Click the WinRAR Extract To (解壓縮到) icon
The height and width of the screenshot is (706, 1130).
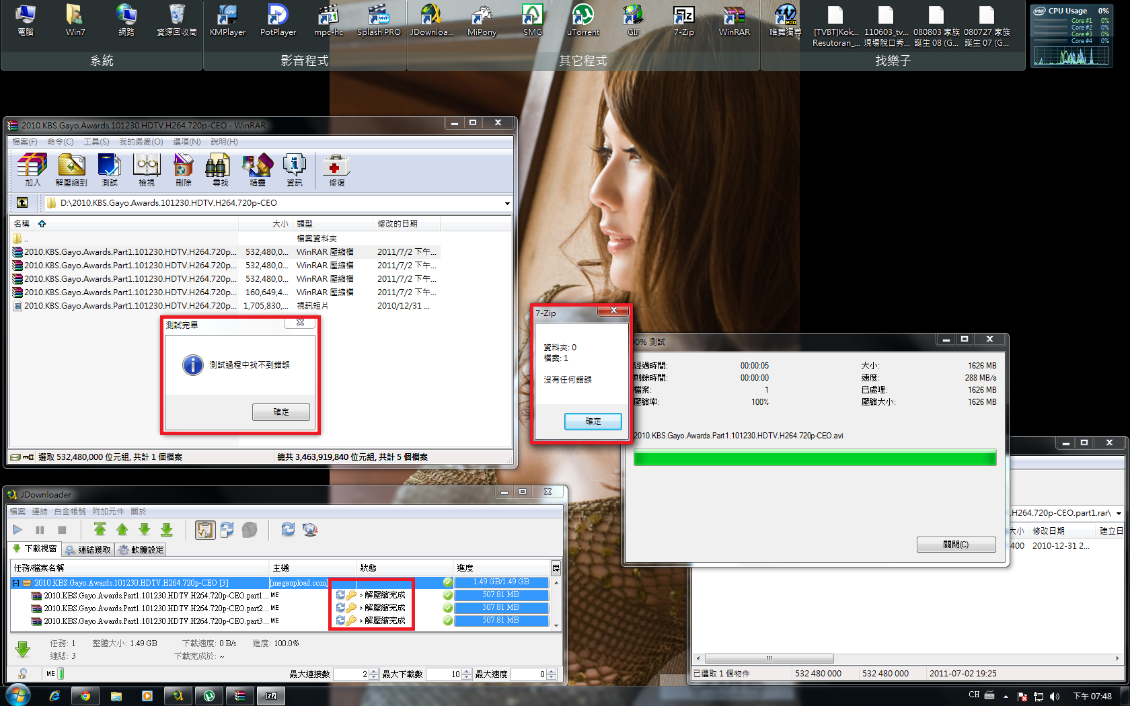pyautogui.click(x=71, y=169)
